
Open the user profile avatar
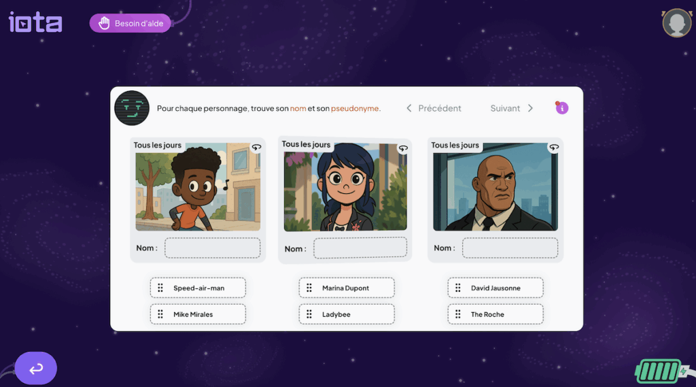click(677, 22)
